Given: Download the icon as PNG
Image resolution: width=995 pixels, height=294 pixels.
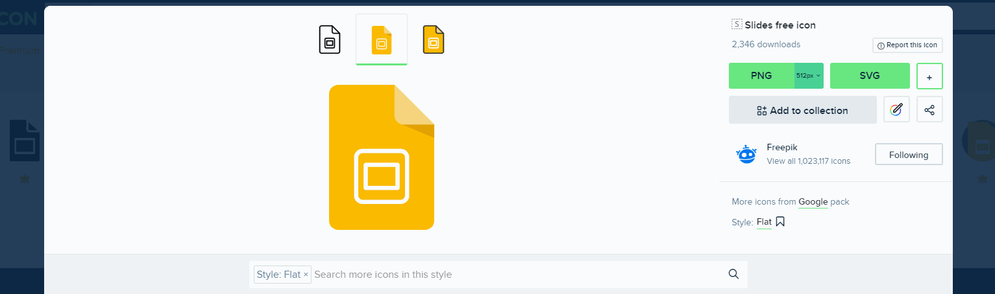Looking at the screenshot, I should coord(761,76).
